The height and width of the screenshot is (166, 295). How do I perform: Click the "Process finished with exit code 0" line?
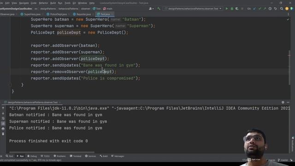pos(48,141)
